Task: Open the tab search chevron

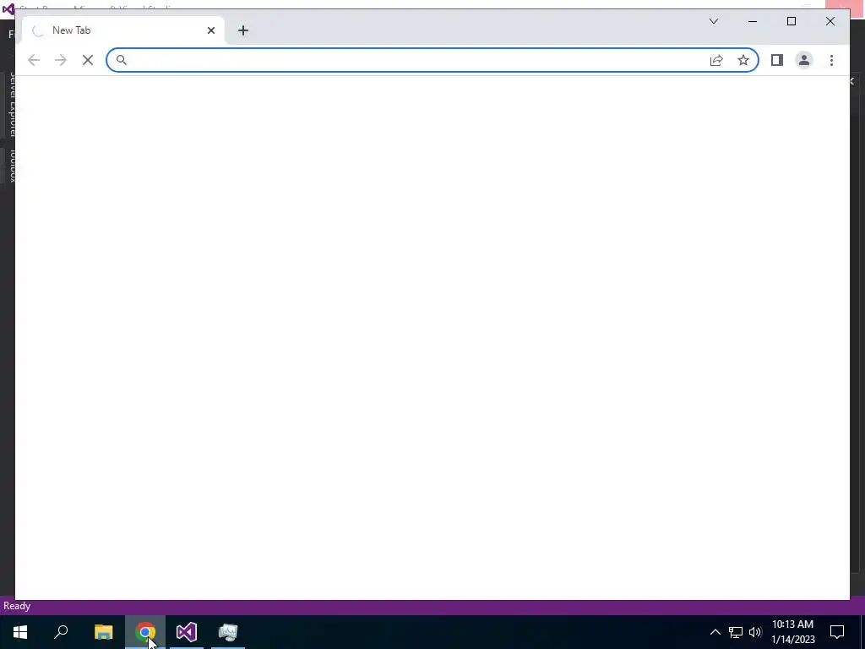Action: tap(714, 21)
